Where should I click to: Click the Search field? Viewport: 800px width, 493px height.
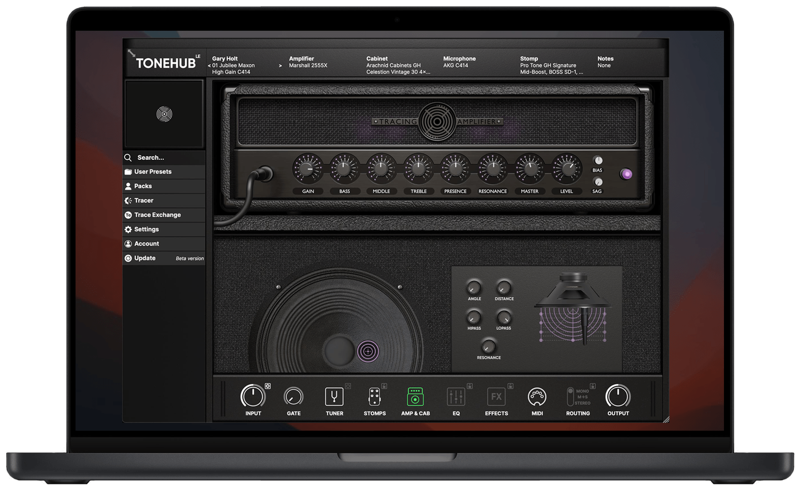tap(164, 157)
